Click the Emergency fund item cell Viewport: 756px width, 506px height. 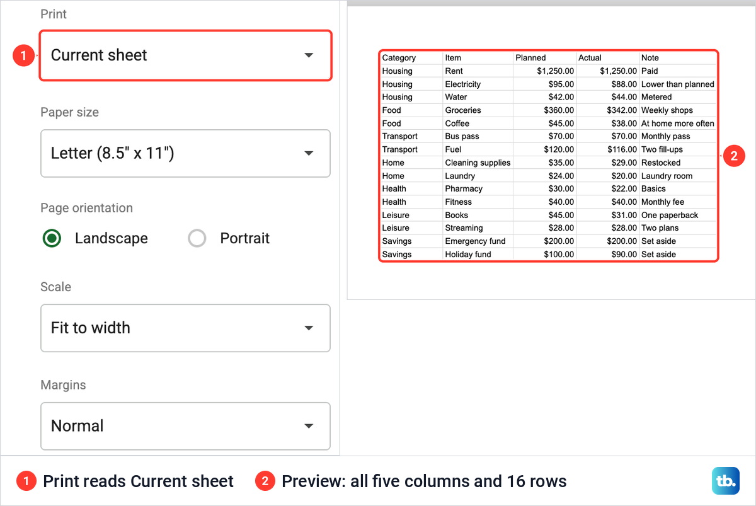478,241
